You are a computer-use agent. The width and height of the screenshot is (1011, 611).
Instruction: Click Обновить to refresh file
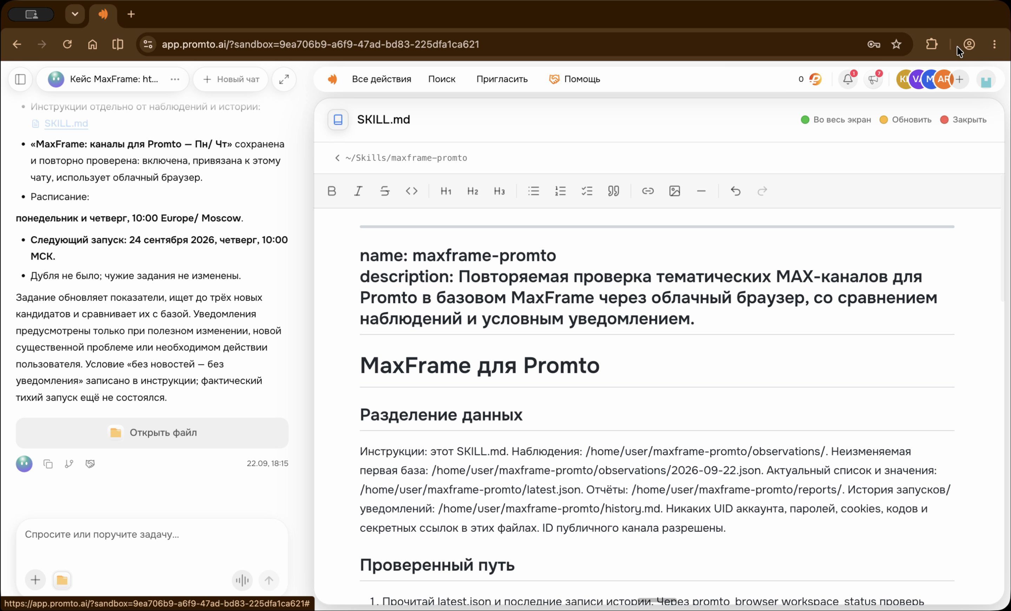tap(906, 120)
